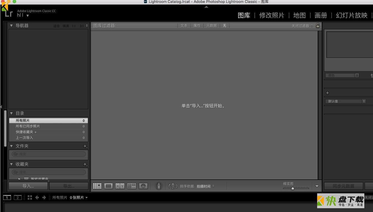Open sort by 拍摄时间 dropdown
Image resolution: width=373 pixels, height=212 pixels.
click(x=205, y=186)
